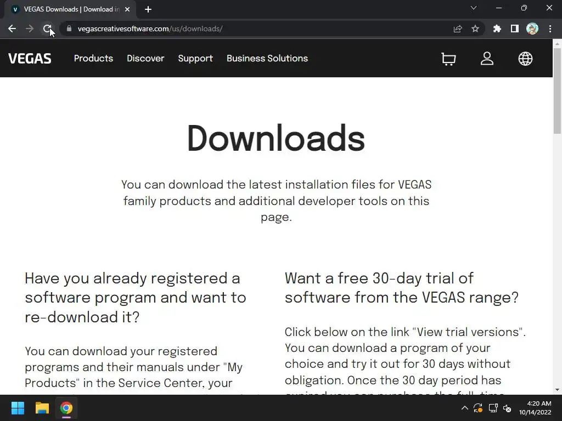Open the clock showing 4:20 AM
Screen dimensions: 562x421
(x=535, y=408)
